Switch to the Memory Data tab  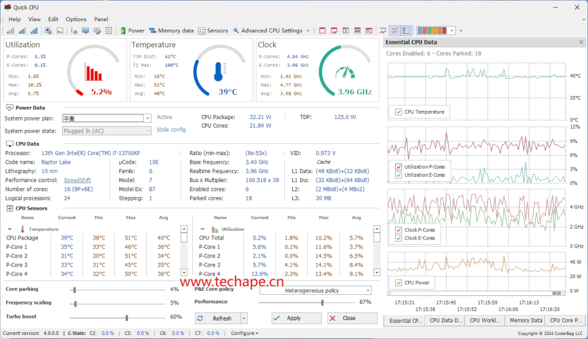[x=526, y=321]
